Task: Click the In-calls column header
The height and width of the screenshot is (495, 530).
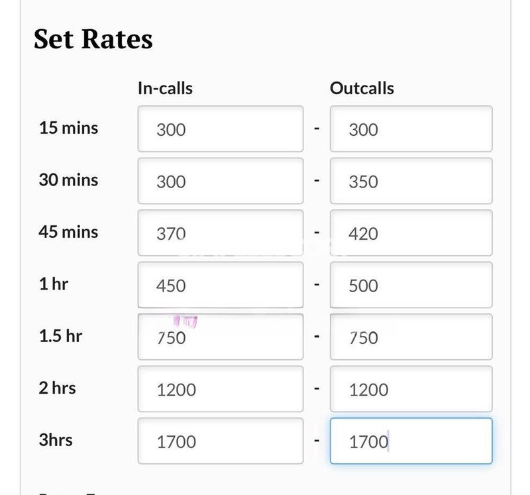Action: pyautogui.click(x=165, y=88)
